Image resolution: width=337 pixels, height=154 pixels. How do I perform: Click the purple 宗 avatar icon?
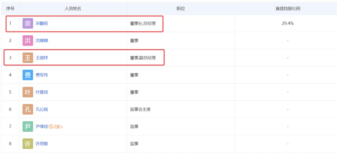click(28, 23)
